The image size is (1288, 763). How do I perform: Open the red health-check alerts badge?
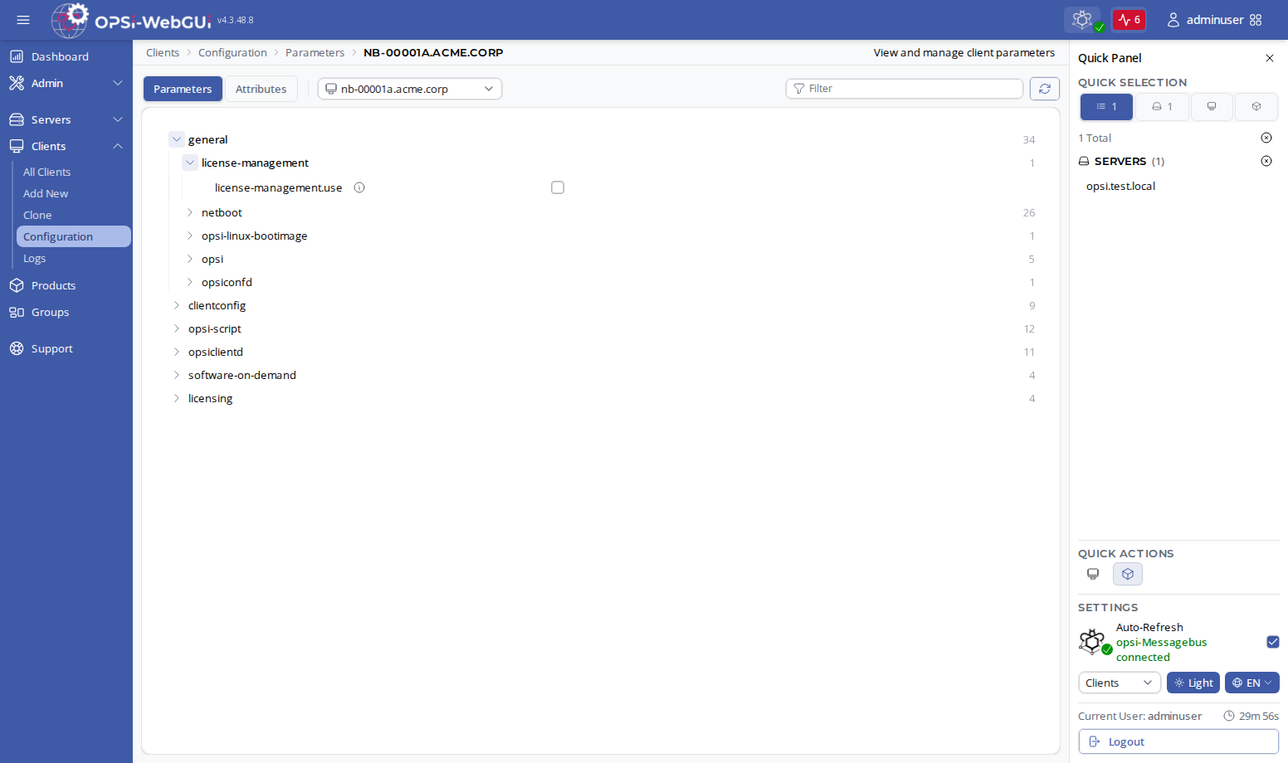1129,19
